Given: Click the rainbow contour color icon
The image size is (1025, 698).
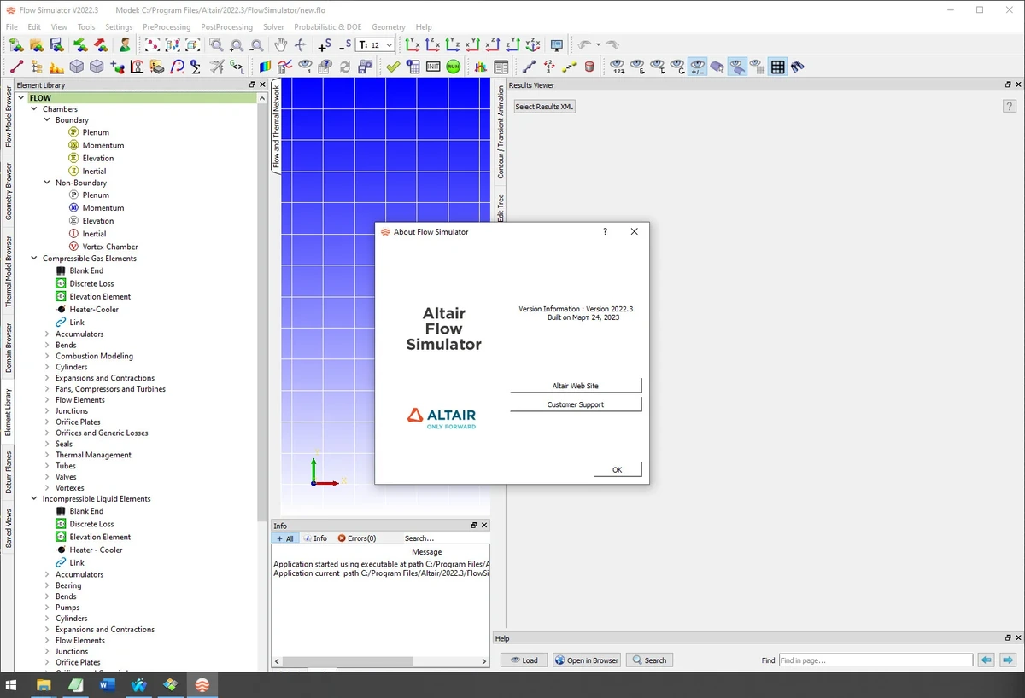Looking at the screenshot, I should (265, 66).
